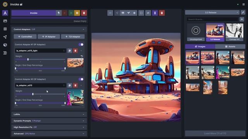Viewport: 248px width, 139px height.
Task: Expand Control Adapter #1 chevron
Action: coord(81,51)
